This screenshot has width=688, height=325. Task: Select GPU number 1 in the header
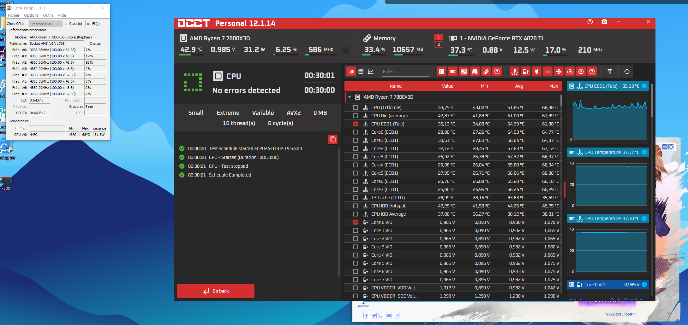pyautogui.click(x=439, y=37)
